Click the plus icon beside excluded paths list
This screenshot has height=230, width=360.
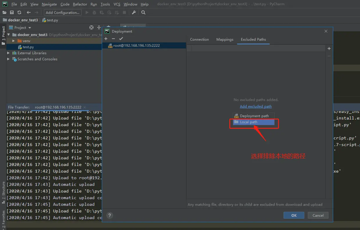pos(329,48)
